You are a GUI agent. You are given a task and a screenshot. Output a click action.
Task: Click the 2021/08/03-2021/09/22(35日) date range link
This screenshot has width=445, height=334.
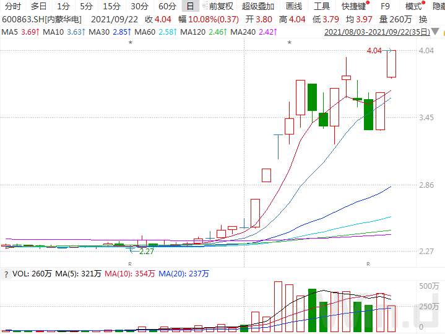[377, 32]
